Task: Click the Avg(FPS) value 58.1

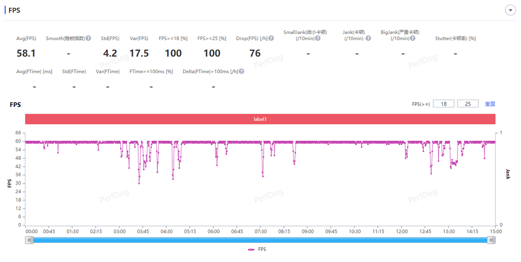Action: point(26,53)
